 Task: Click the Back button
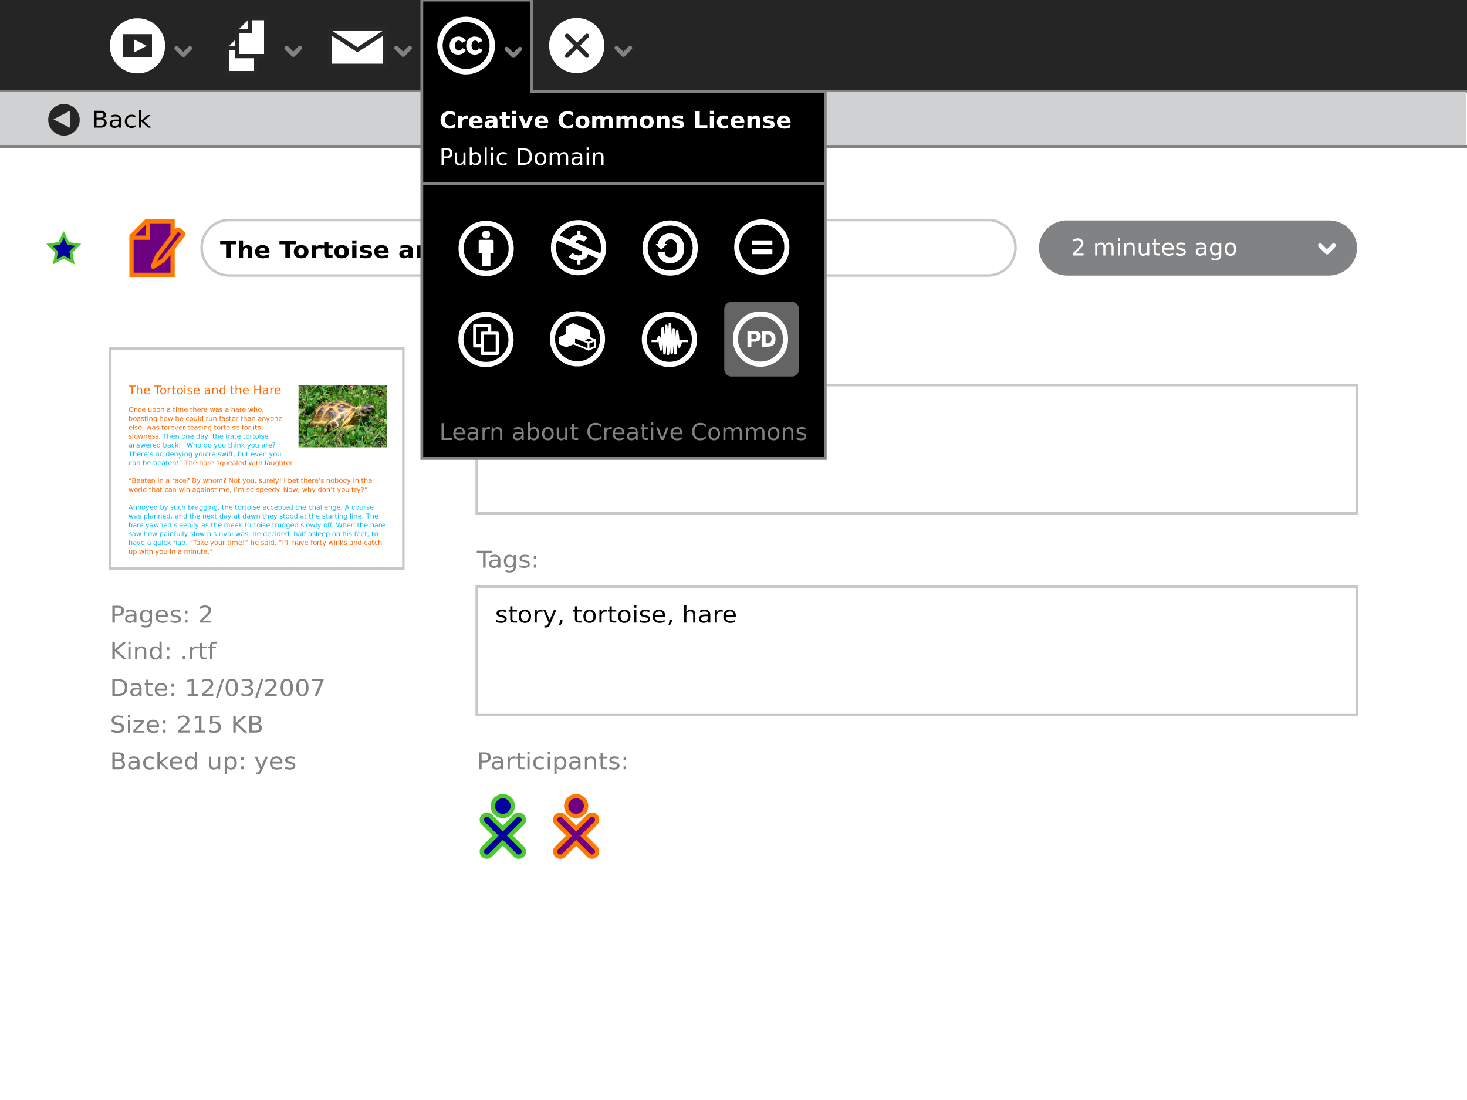[100, 120]
